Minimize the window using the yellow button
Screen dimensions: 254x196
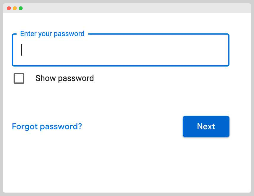15,8
